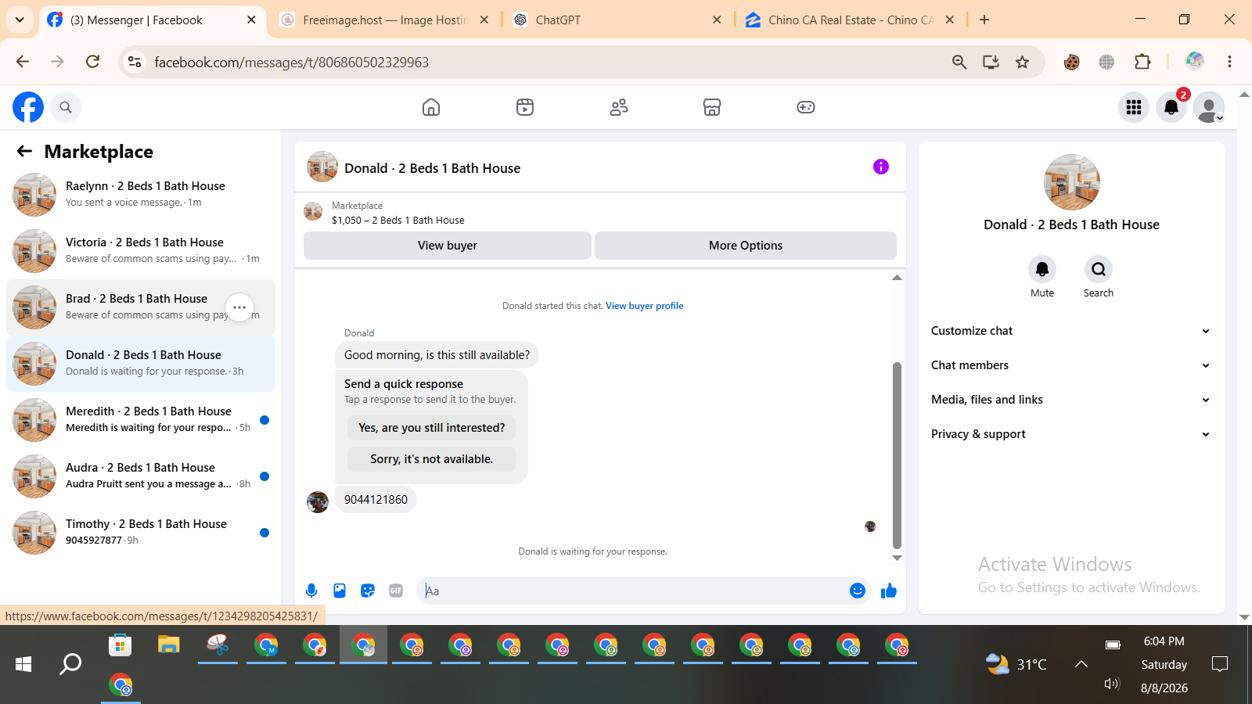The height and width of the screenshot is (704, 1252).
Task: Go to Home feed icon
Action: [x=431, y=107]
